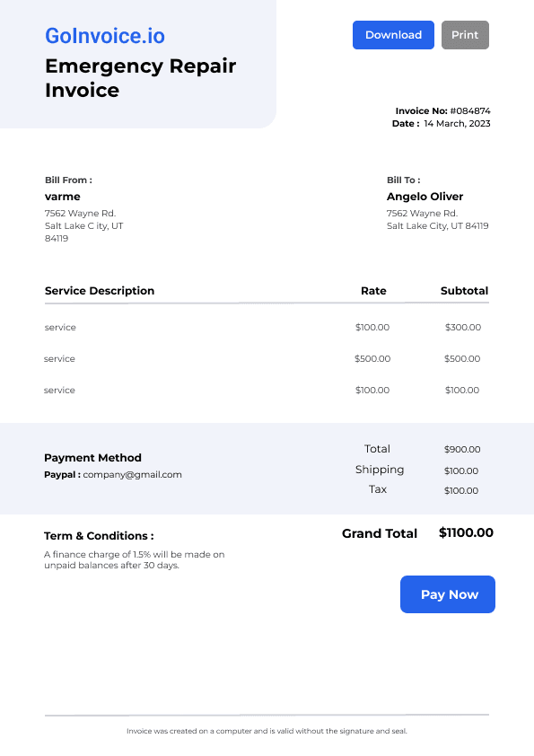Click the Payment Method heading
The width and height of the screenshot is (534, 756).
(92, 458)
